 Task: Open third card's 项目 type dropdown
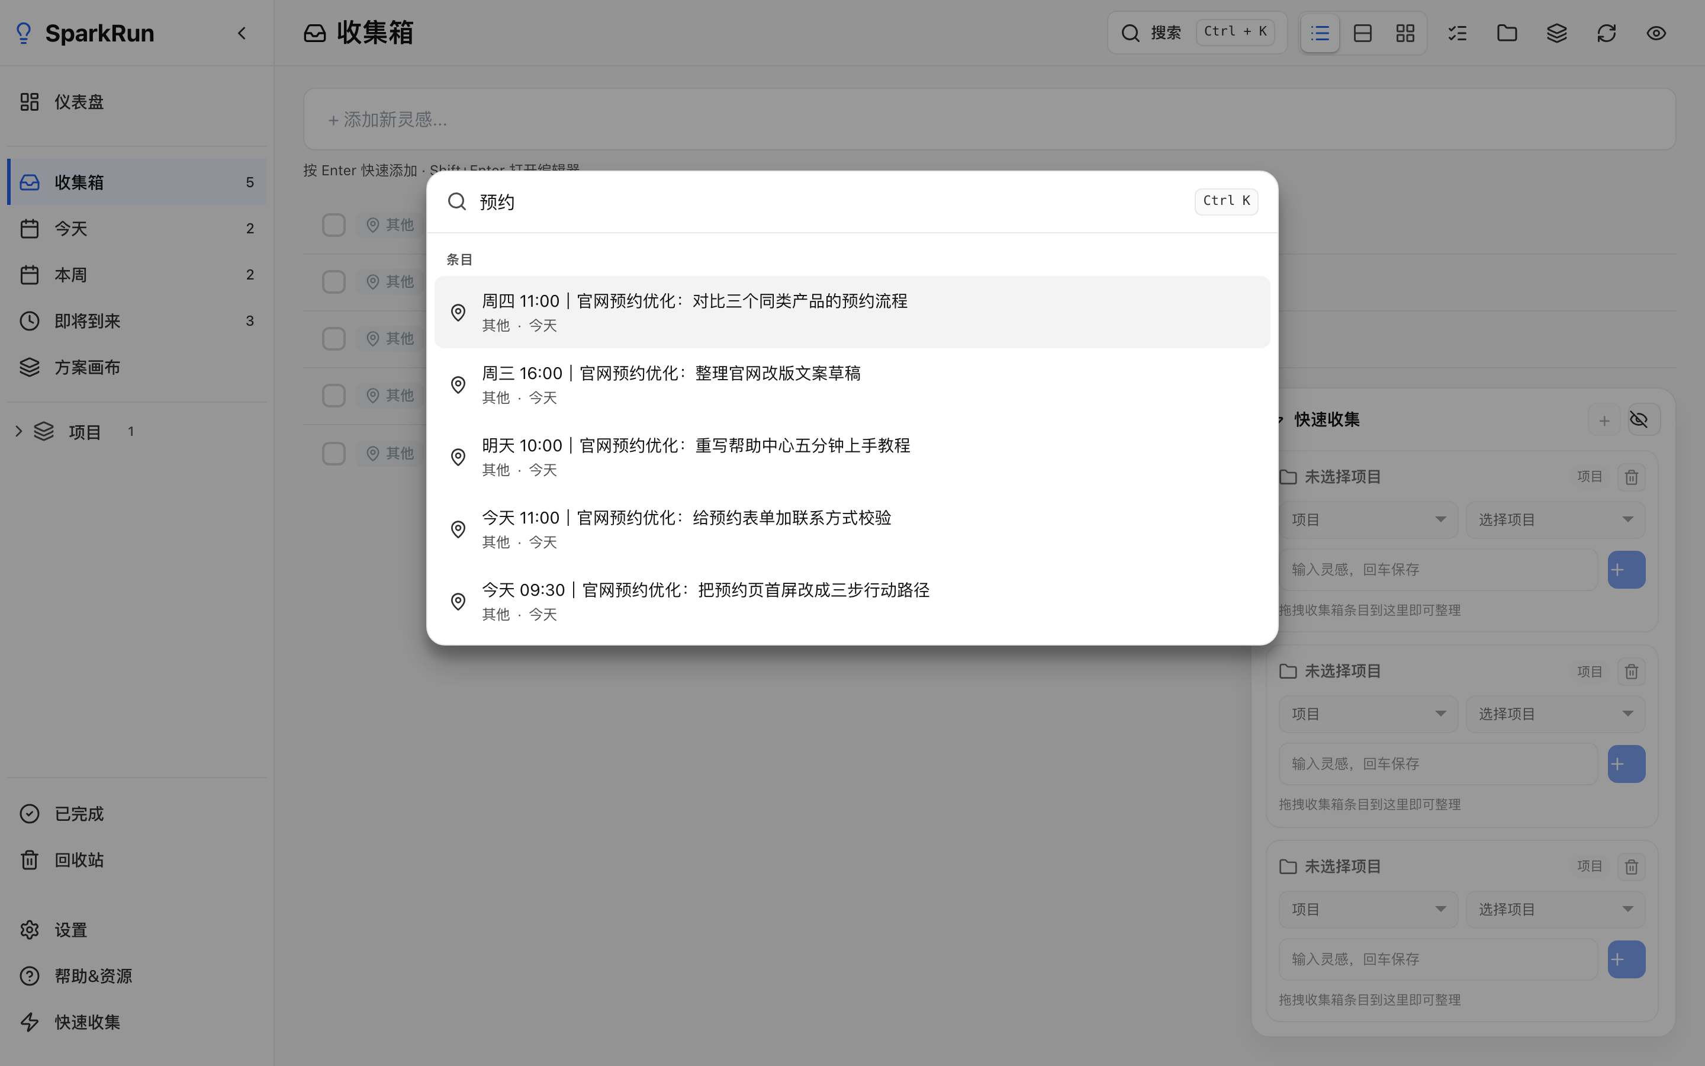coord(1368,910)
